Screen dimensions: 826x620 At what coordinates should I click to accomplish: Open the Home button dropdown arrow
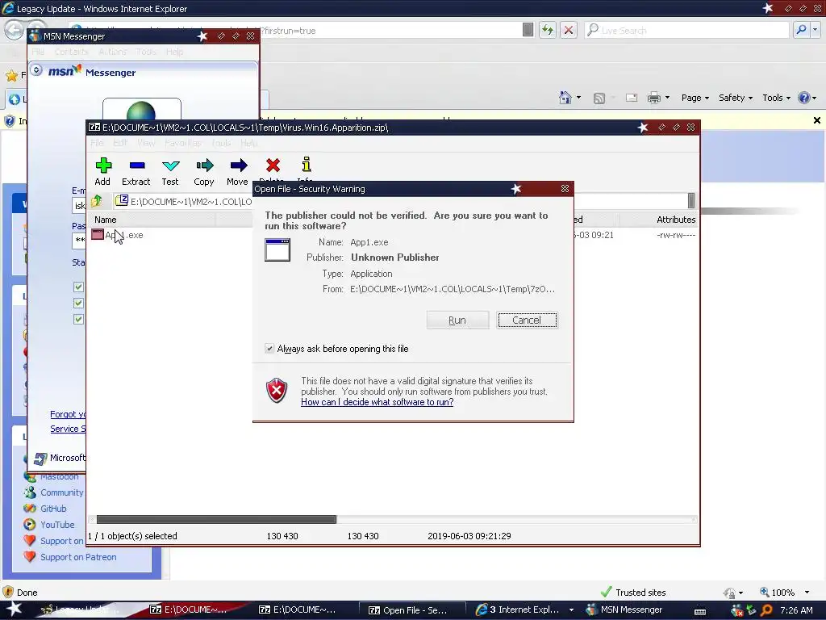pos(578,98)
